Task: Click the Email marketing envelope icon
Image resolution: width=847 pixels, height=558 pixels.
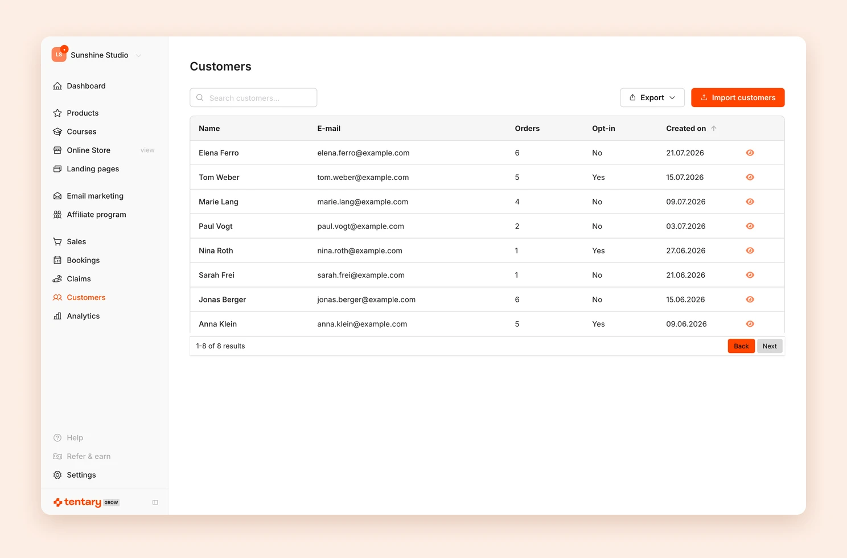Action: click(57, 196)
